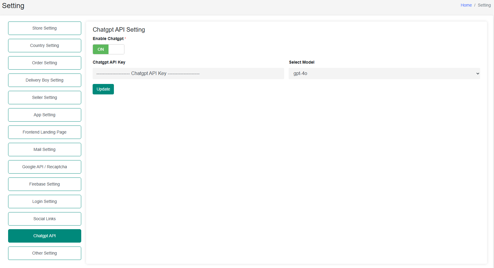Image resolution: width=494 pixels, height=268 pixels.
Task: Click the Enable Chatgpt label
Action: pos(108,39)
